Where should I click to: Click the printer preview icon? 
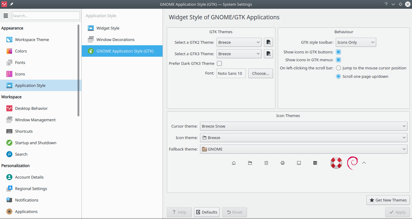coord(283,163)
